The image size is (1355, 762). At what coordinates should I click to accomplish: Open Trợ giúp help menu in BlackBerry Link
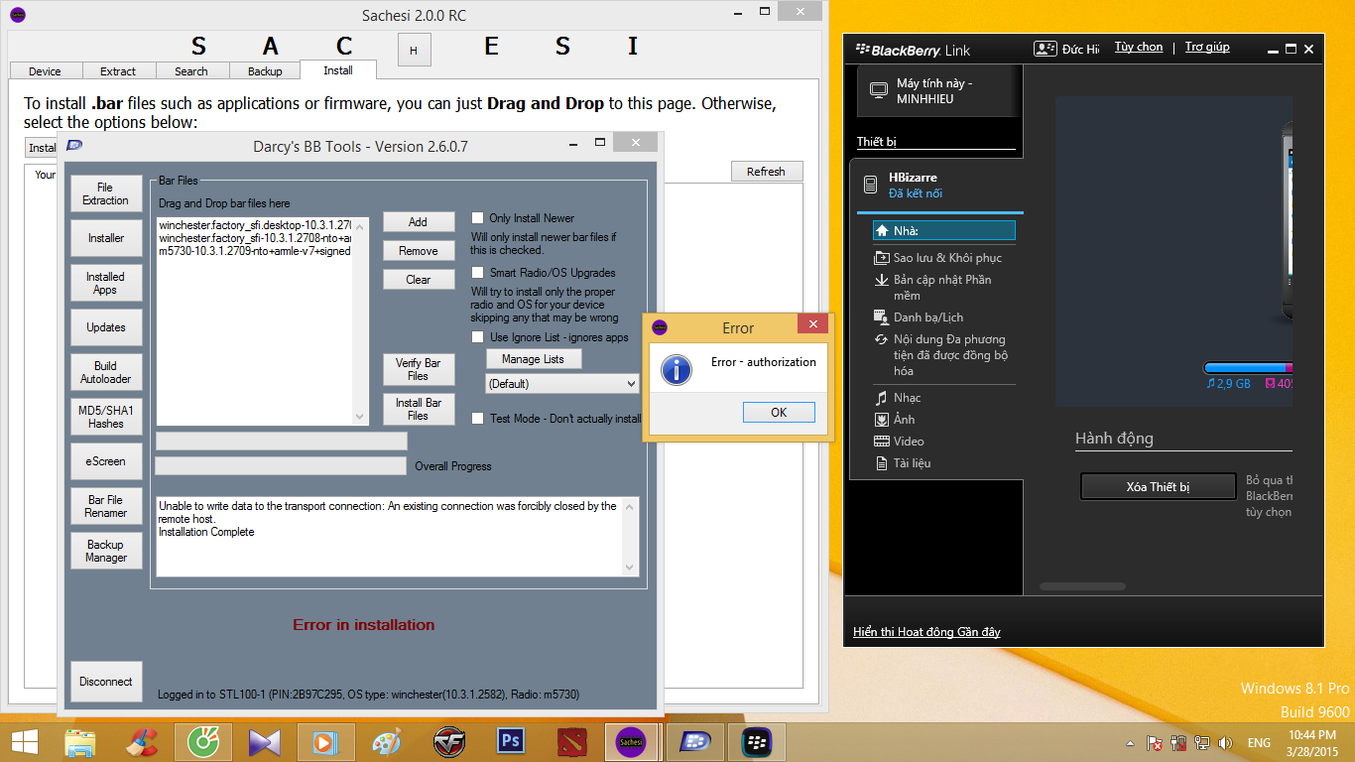1207,47
